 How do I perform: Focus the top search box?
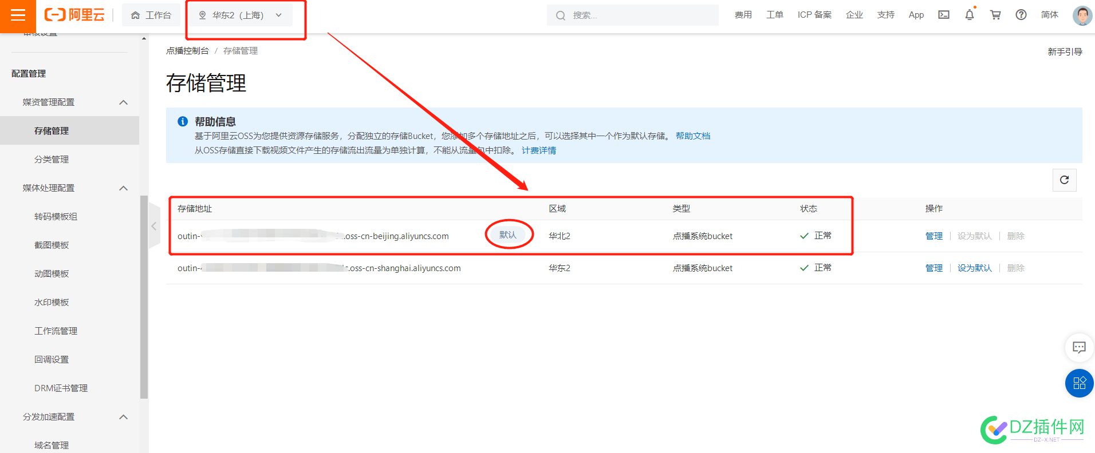[632, 15]
